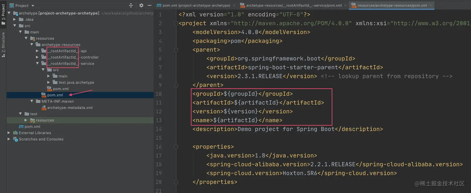
Task: Click fold marker at line 9 closing parent
Action: [x=176, y=85]
